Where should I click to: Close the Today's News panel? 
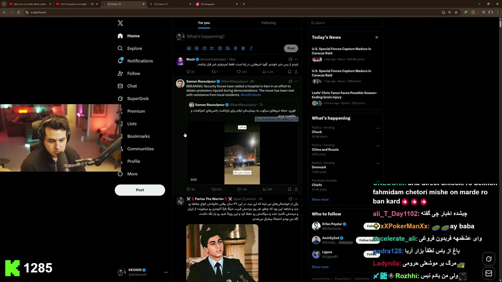coord(376,37)
